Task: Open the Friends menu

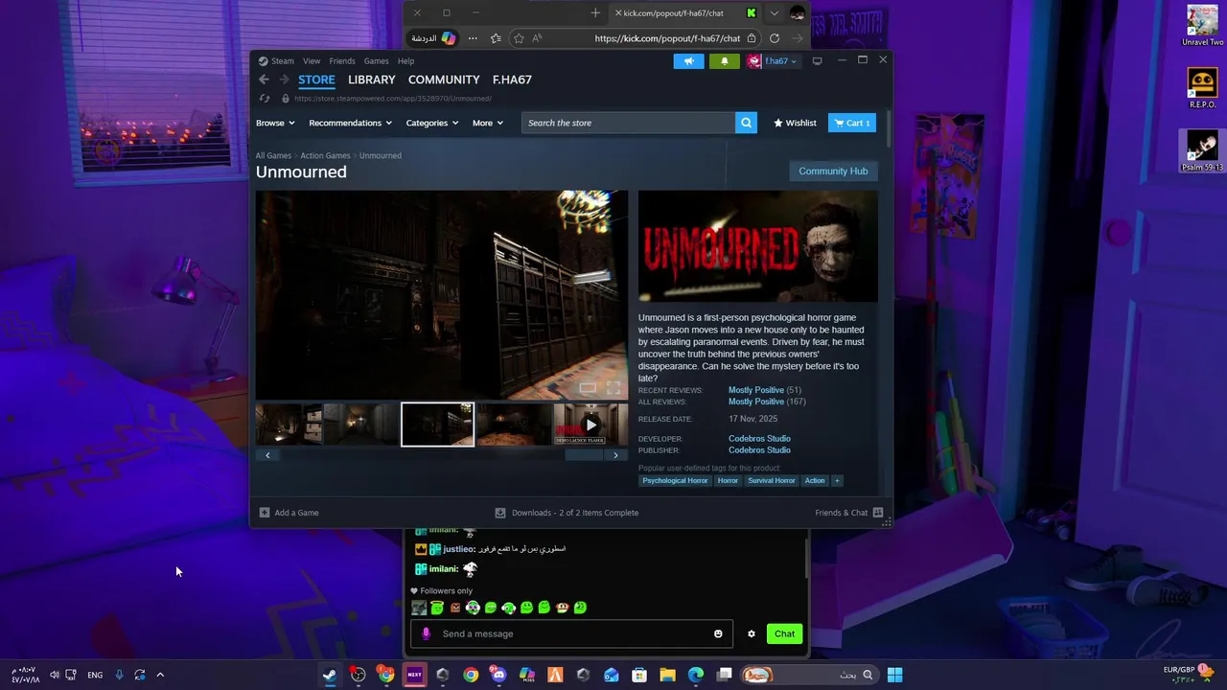Action: [x=342, y=61]
